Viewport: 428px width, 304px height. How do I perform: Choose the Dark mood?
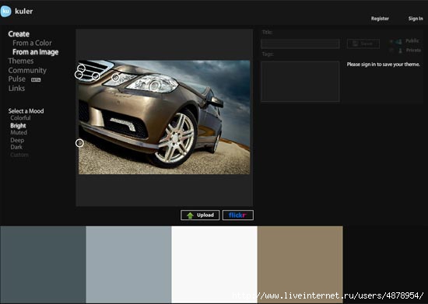16,147
